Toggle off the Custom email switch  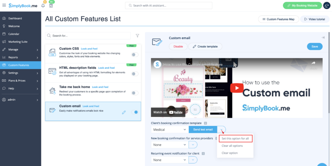(134, 112)
